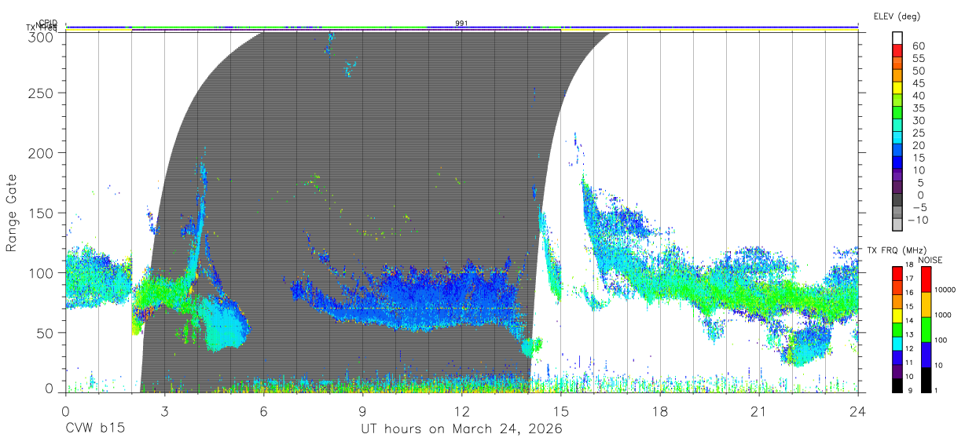
Task: Click range gate tick label "50"
Action: (46, 332)
